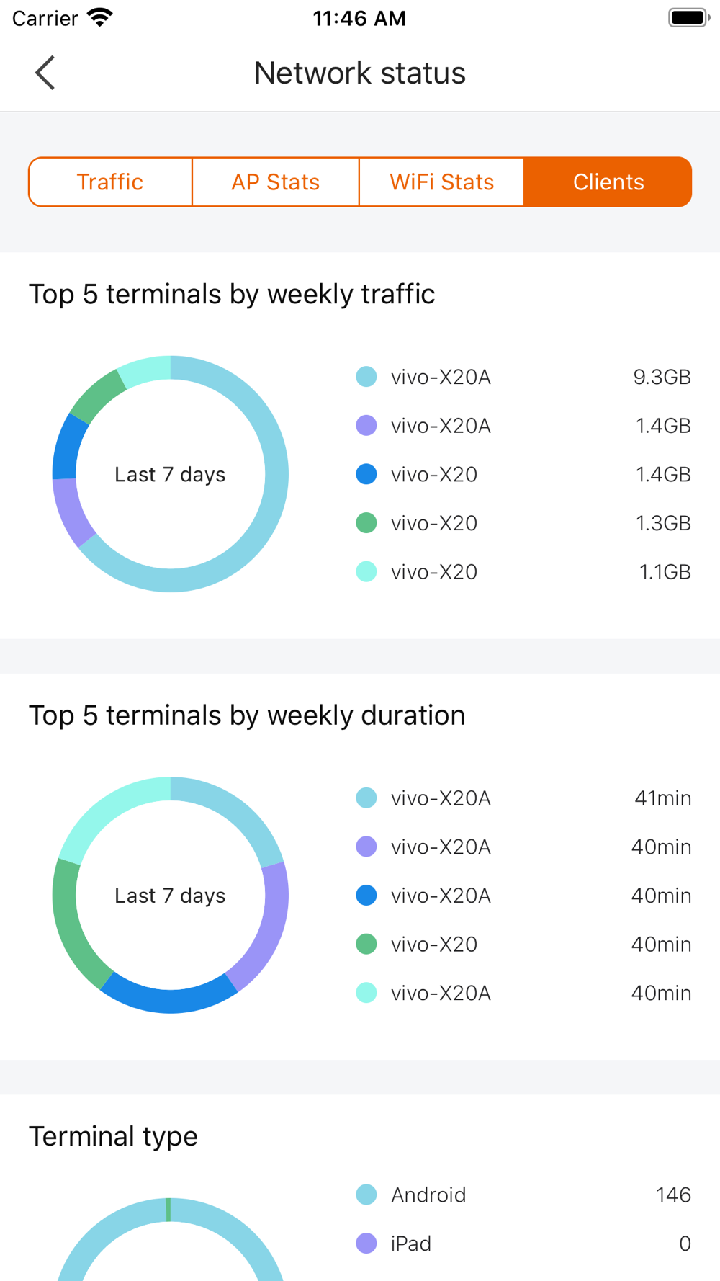
Task: Click the Android terminal type dot
Action: pyautogui.click(x=366, y=1195)
